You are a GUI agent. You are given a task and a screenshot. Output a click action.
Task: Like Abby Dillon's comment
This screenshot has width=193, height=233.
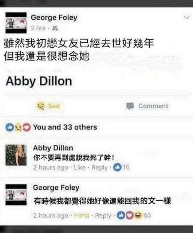click(80, 167)
